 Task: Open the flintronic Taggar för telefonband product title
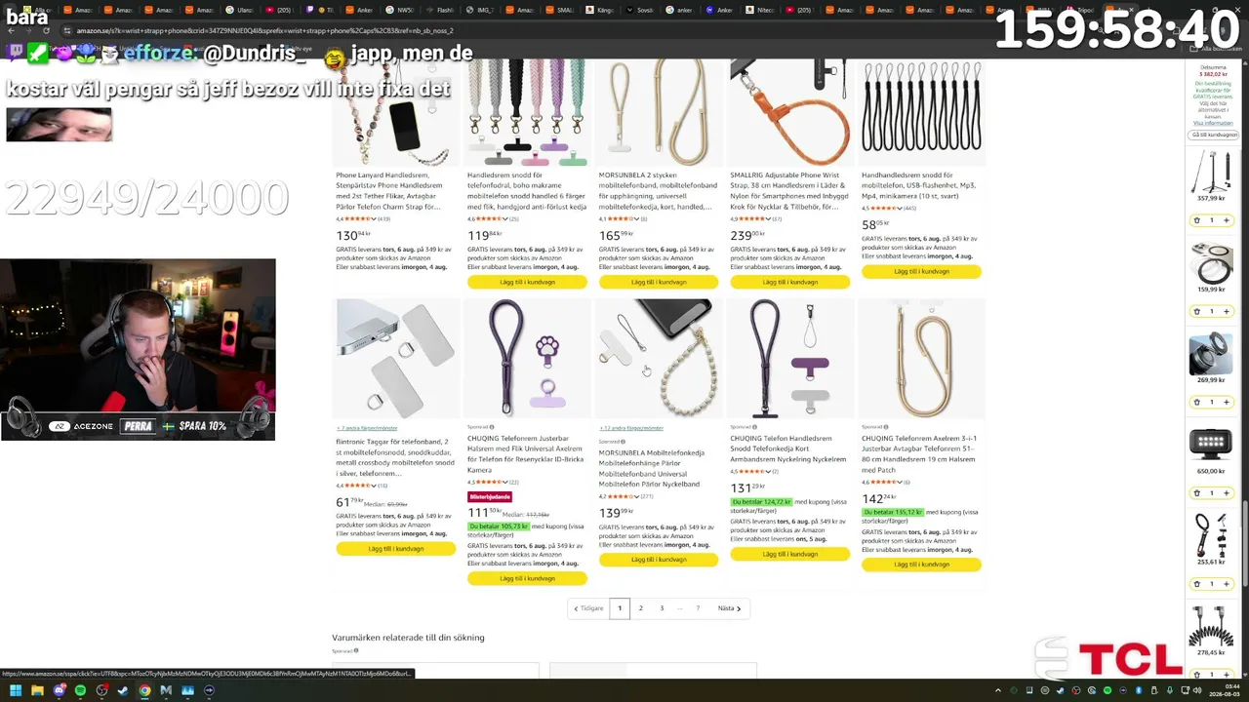pyautogui.click(x=393, y=456)
